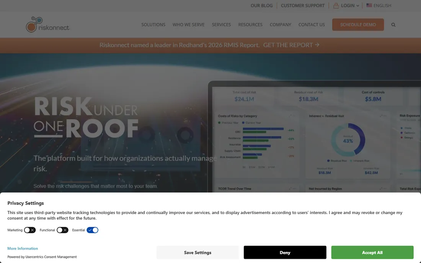Click the arrow after GET THE REPORT
This screenshot has height=263, width=421.
click(317, 45)
